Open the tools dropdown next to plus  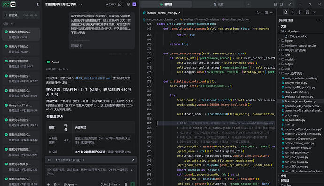point(56,184)
